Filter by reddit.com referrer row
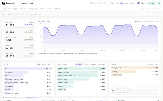163x101 pixels. click(81, 83)
